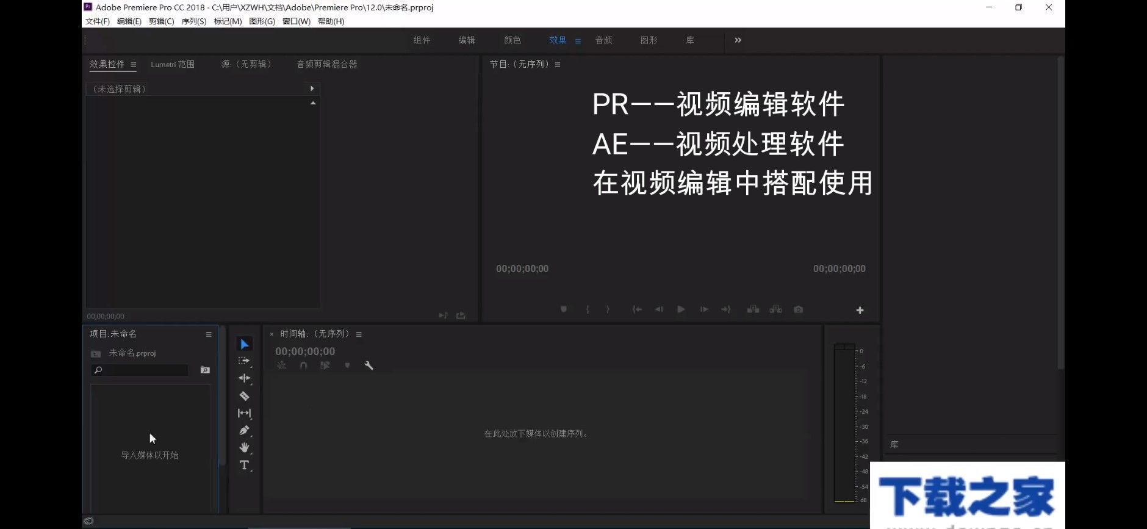
Task: Click Go to Out point button
Action: [725, 309]
